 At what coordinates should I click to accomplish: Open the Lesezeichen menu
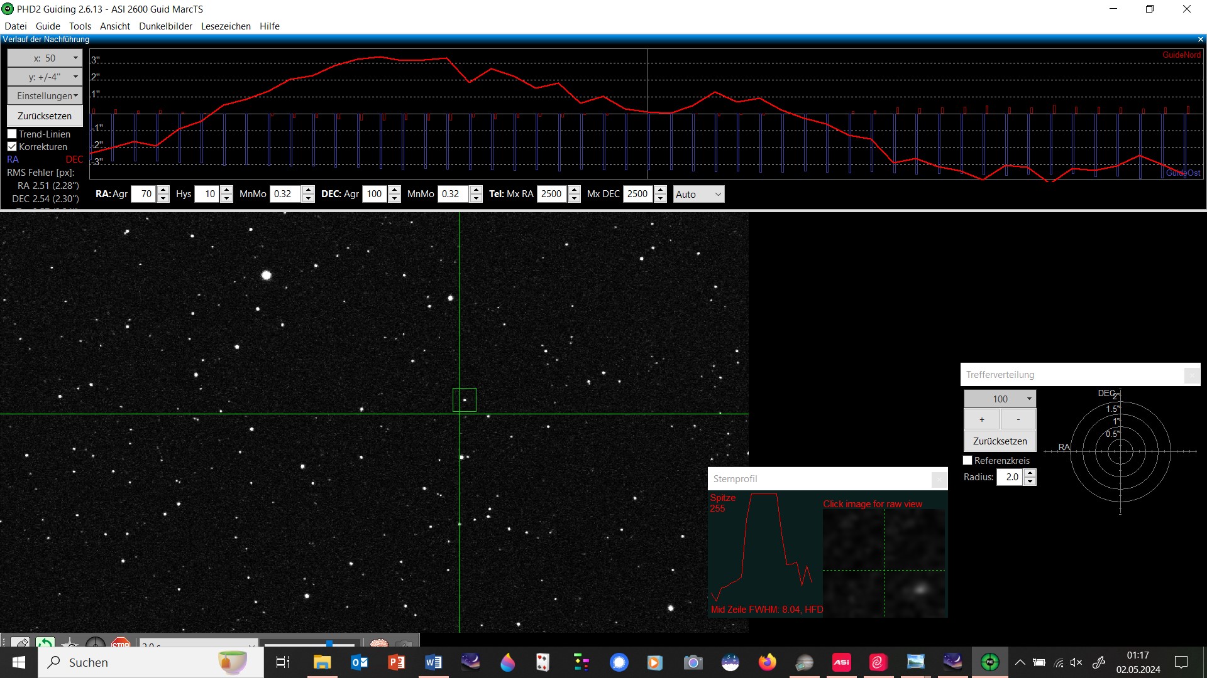click(226, 26)
